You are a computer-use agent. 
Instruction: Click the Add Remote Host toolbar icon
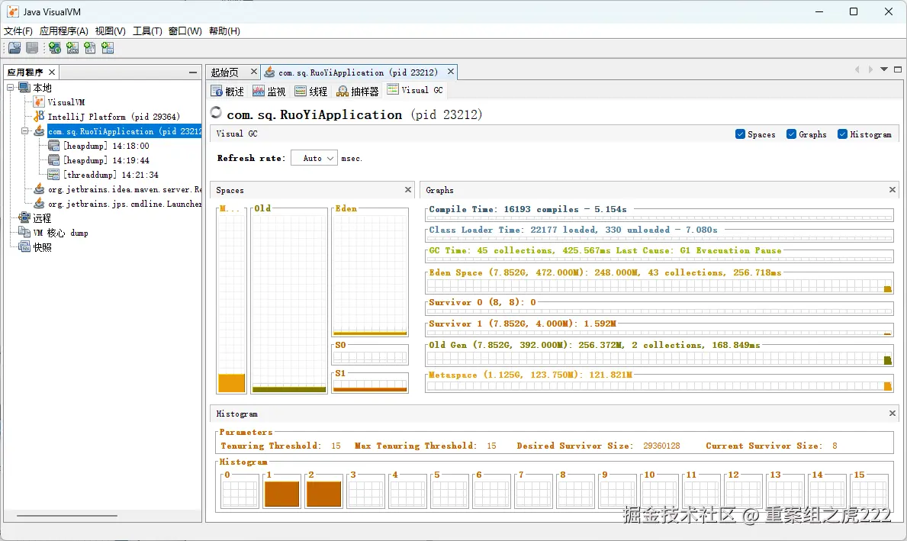click(55, 48)
